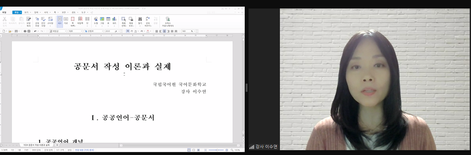The height and width of the screenshot is (155, 471).
Task: Open 찾기 binoculars find tool
Action: pos(140,21)
